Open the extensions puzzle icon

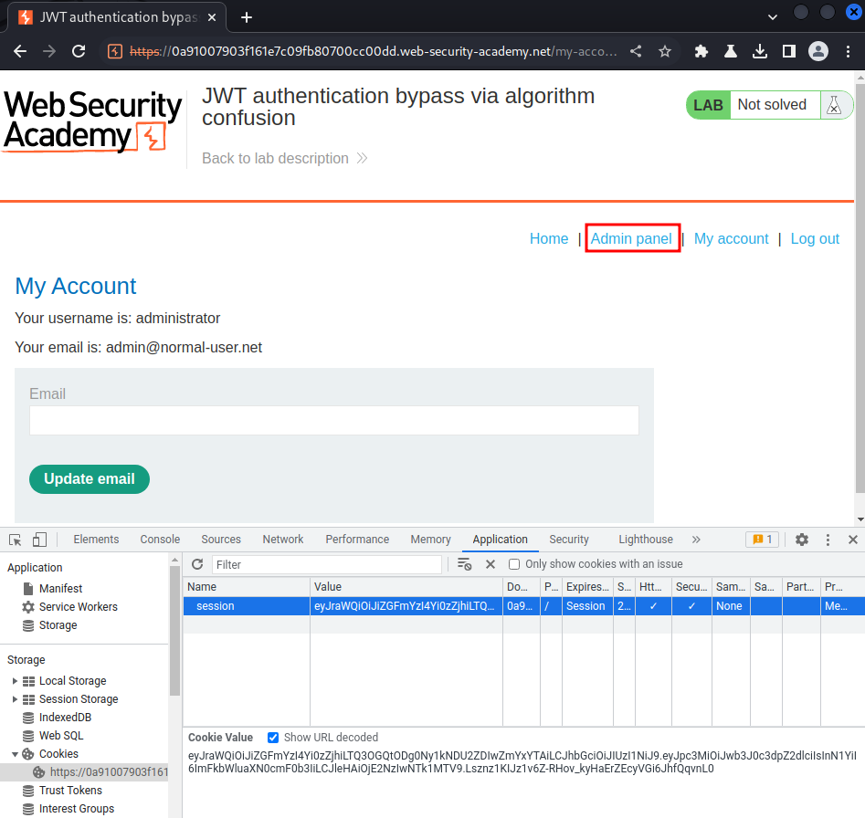(x=701, y=51)
